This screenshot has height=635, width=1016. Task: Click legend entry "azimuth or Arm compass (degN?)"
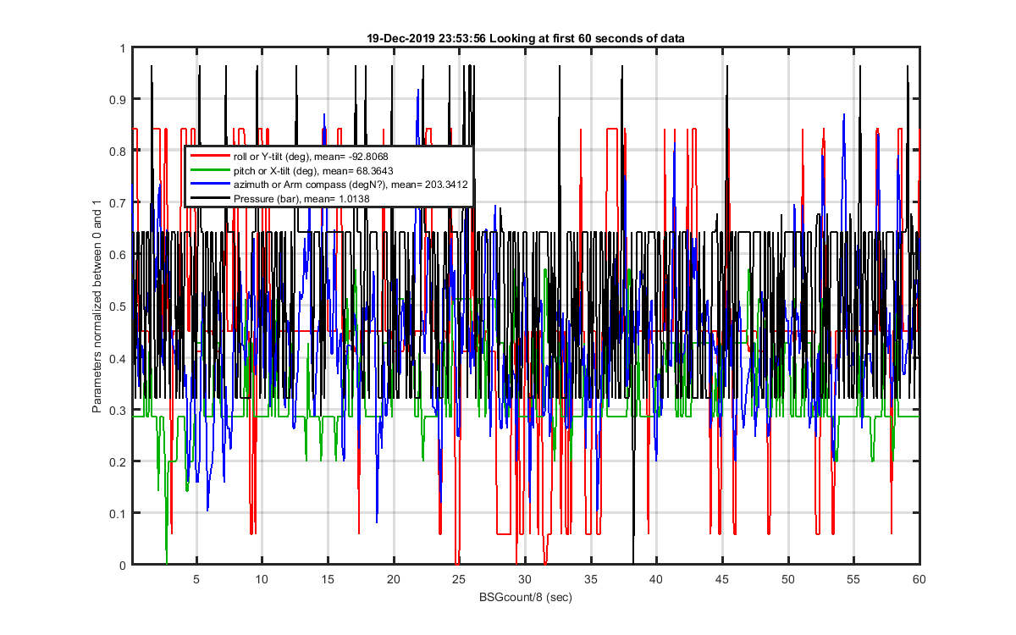(308, 184)
